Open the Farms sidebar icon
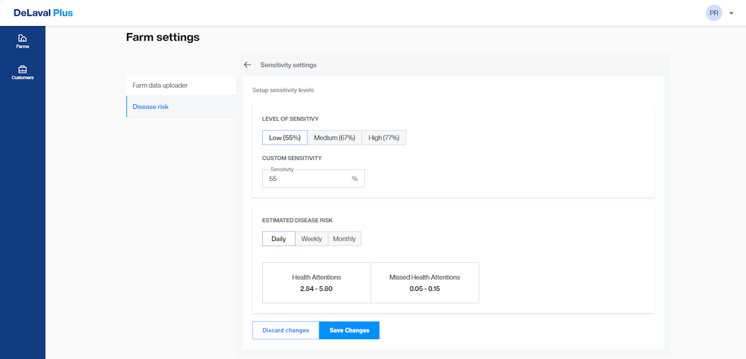 tap(22, 38)
